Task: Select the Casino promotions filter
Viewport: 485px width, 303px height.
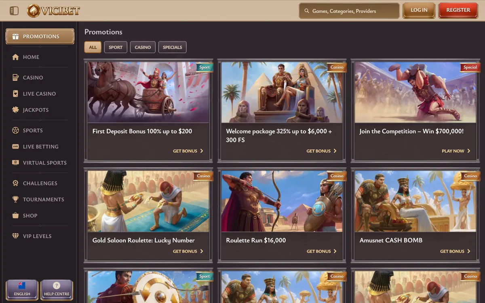Action: point(143,47)
